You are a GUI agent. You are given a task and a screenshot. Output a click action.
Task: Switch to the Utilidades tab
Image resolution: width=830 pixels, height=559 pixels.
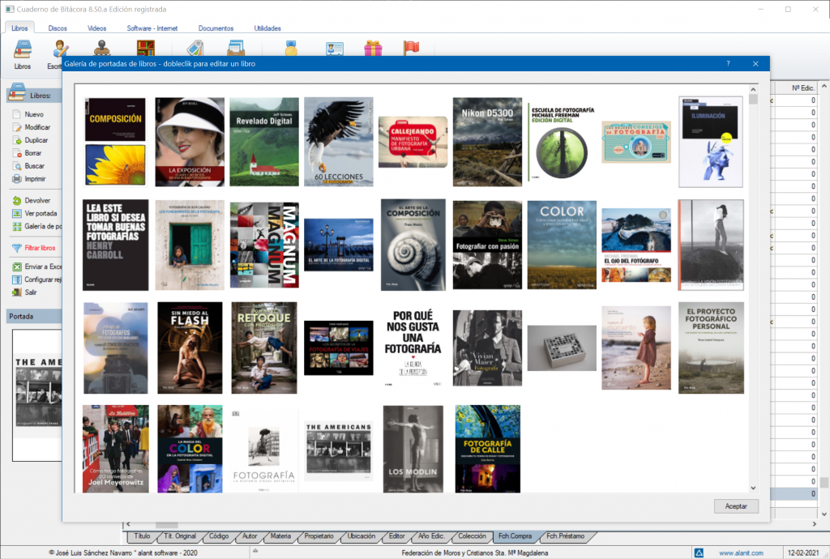tap(267, 28)
